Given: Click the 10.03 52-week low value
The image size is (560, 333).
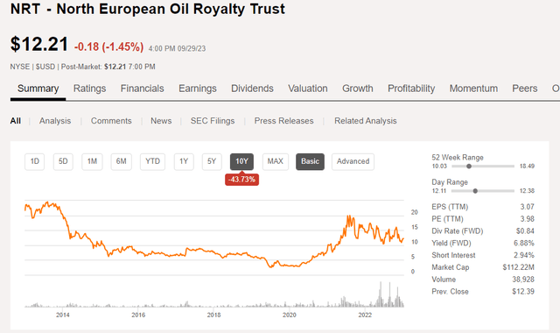Looking at the screenshot, I should (439, 166).
